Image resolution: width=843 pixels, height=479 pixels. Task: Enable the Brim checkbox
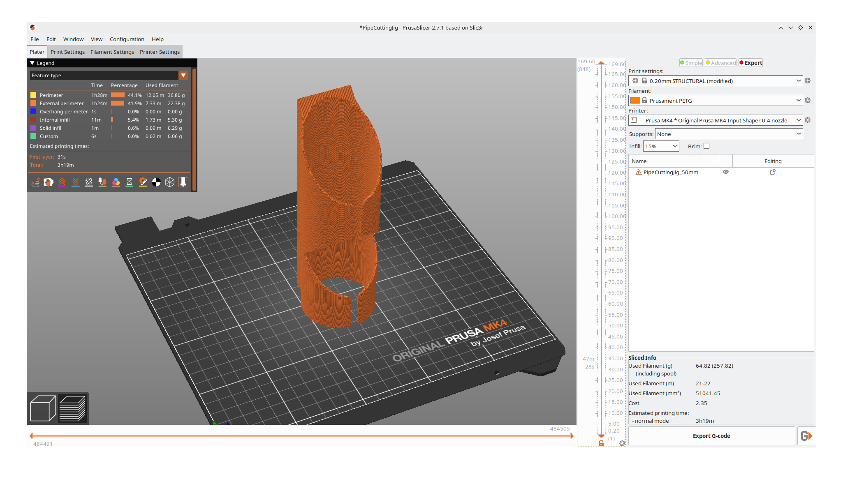click(x=706, y=146)
